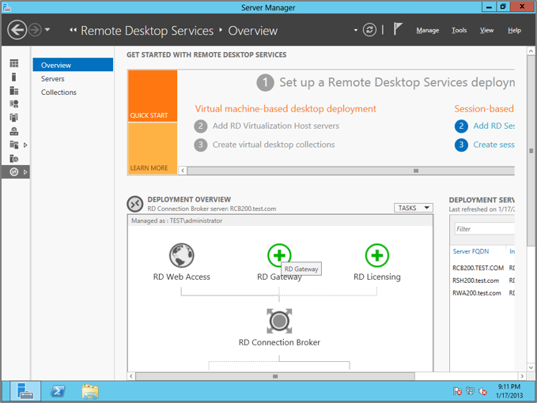Launch PowerShell from the taskbar

pos(58,390)
